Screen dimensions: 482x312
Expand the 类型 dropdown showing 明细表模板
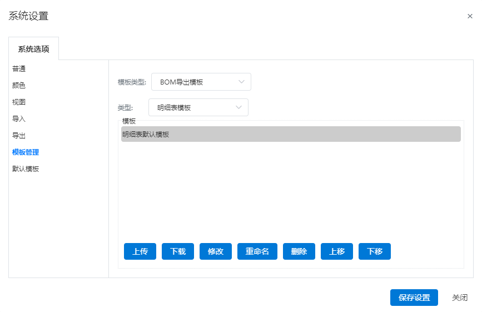point(198,107)
